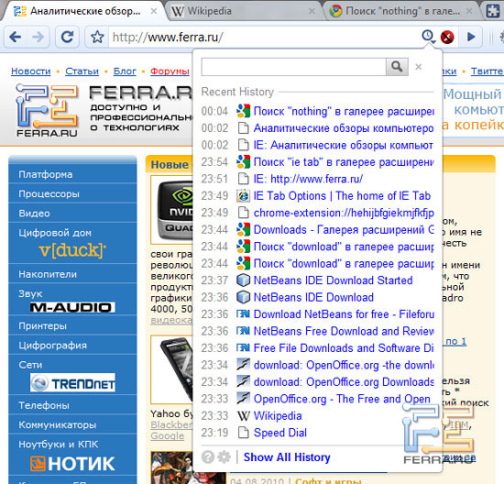Click the history search magnifier button

(397, 67)
